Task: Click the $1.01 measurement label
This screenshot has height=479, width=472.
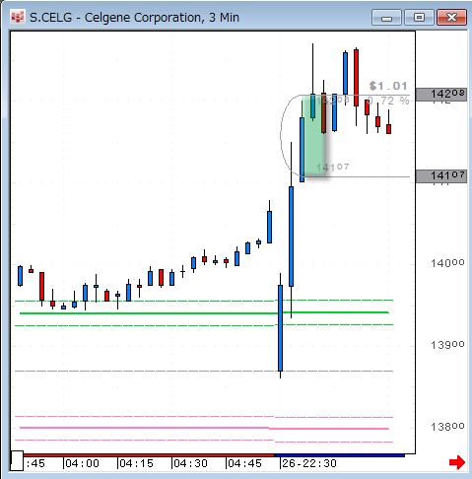Action: point(388,86)
